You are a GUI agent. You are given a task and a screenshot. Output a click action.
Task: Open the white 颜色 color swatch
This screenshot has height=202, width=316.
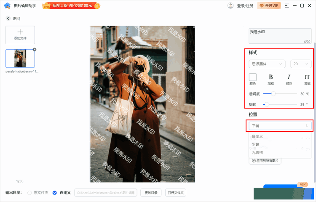253,77
